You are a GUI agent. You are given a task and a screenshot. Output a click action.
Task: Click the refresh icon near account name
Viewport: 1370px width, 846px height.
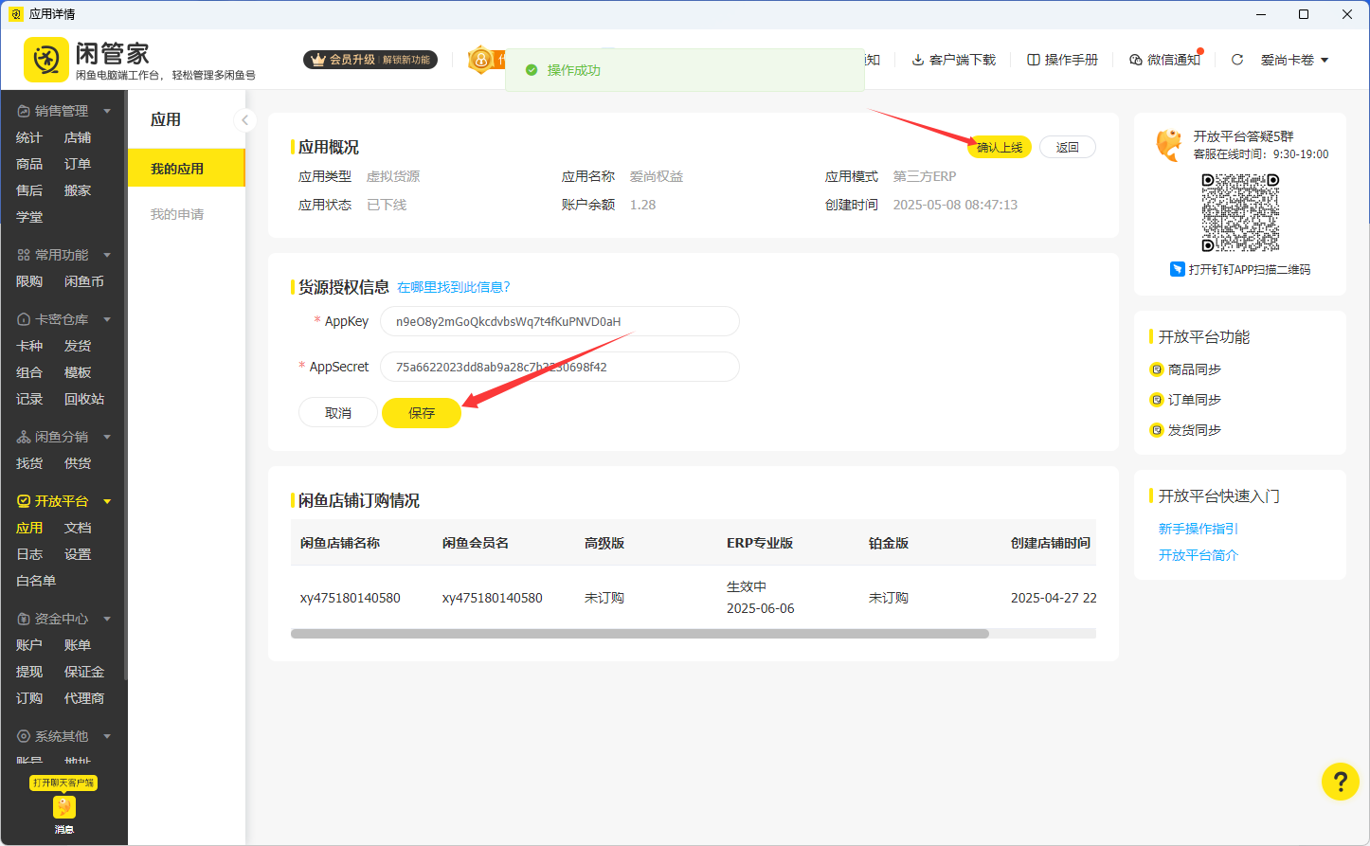[1236, 59]
